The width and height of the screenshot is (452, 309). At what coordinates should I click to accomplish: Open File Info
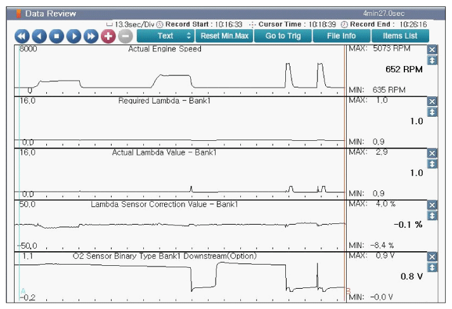(341, 36)
